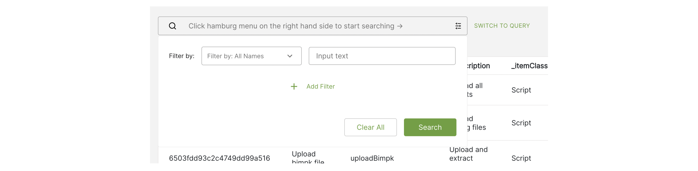This screenshot has height=171, width=698.
Task: Click the "uploadBimpk" name cell
Action: (372, 158)
